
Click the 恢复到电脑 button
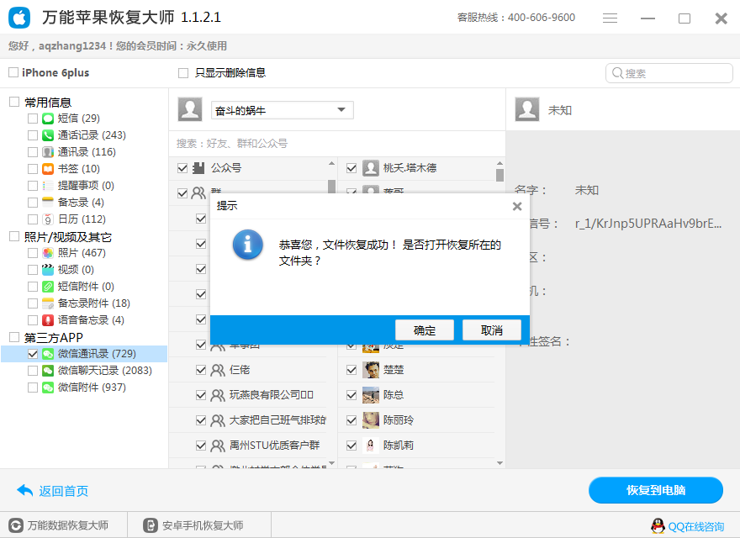click(656, 490)
